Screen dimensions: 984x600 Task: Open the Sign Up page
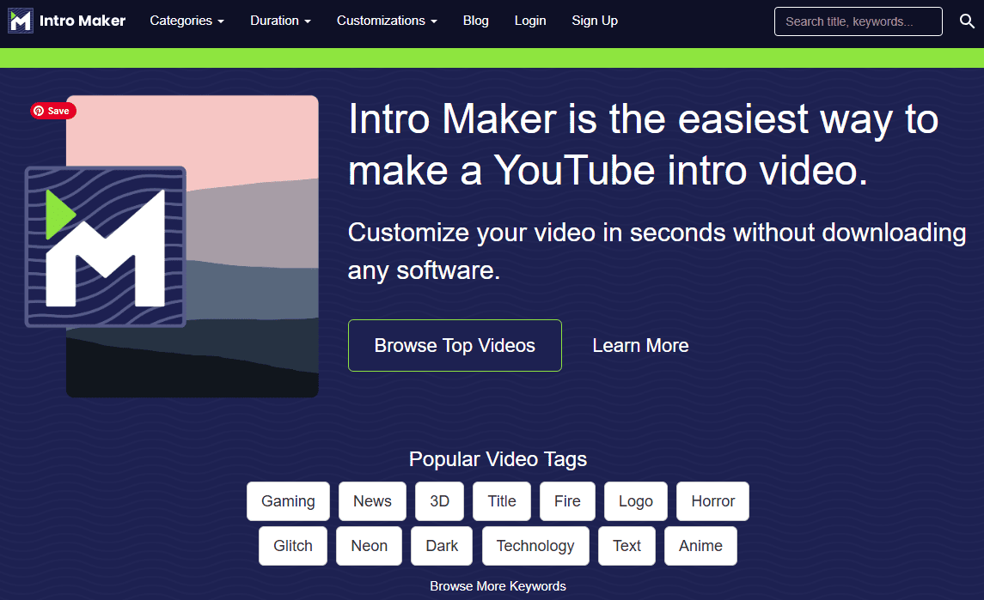point(595,21)
